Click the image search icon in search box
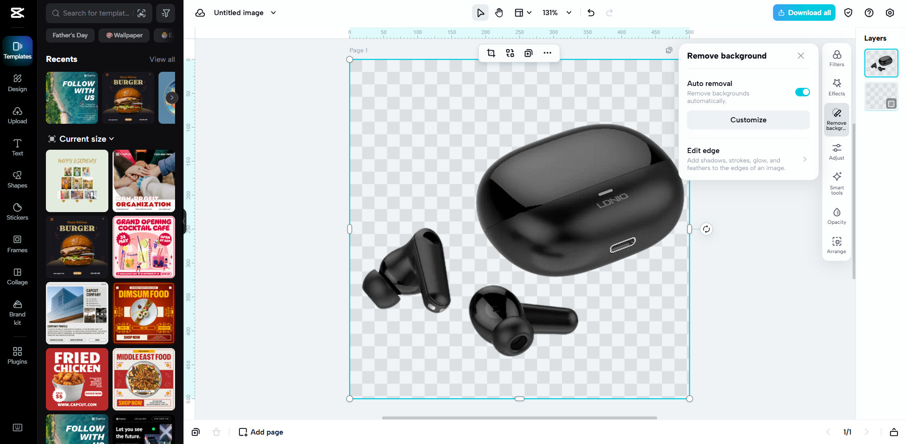 (141, 13)
